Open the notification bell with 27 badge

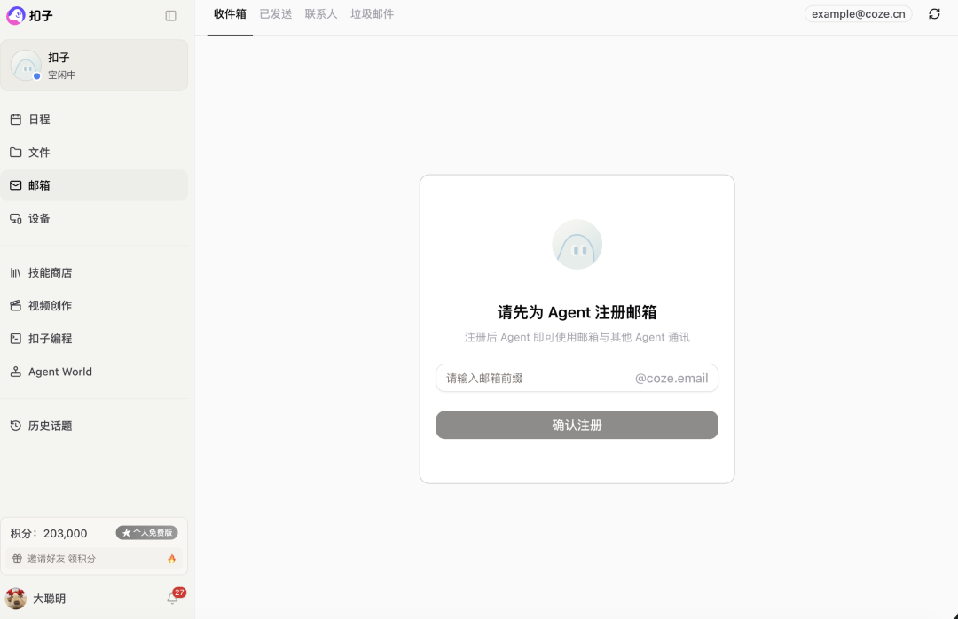[173, 599]
